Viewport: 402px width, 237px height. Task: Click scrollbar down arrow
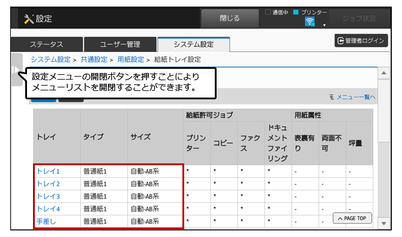pos(384,223)
